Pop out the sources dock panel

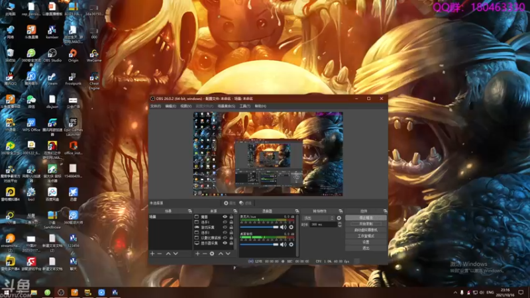click(x=235, y=211)
